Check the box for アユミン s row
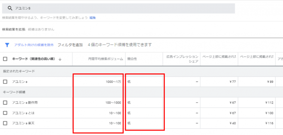The height and width of the screenshot is (135, 283). pyautogui.click(x=5, y=82)
